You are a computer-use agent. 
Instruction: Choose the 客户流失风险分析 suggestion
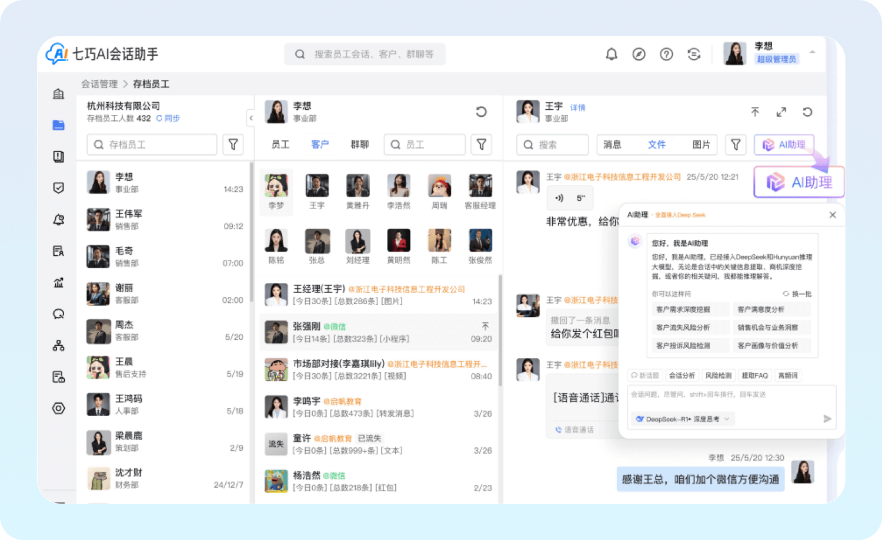tap(683, 328)
